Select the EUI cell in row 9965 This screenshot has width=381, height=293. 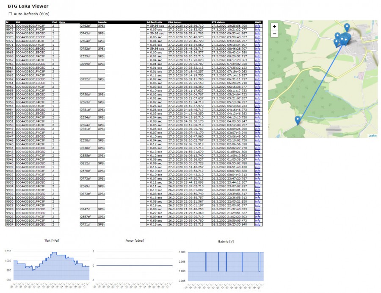33,68
